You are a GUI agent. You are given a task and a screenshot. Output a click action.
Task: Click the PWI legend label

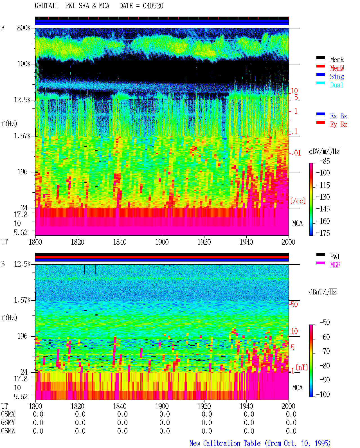(x=335, y=256)
